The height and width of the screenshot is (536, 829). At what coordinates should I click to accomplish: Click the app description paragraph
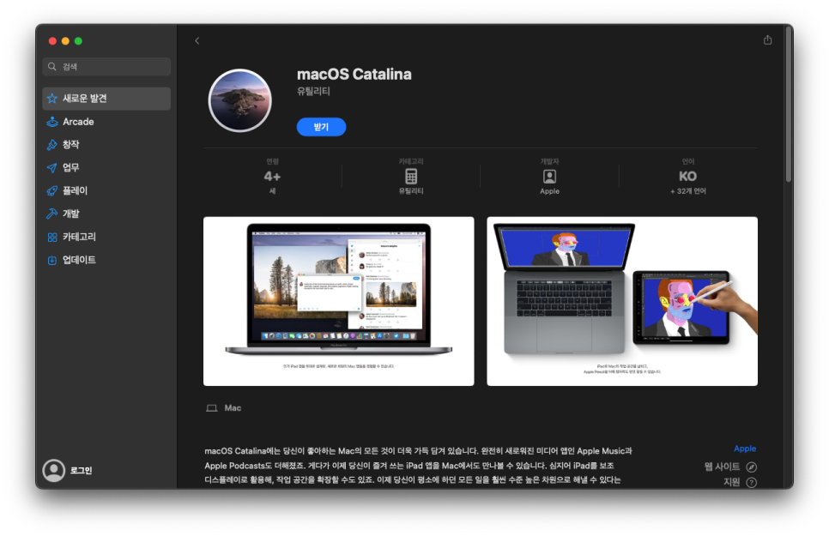coord(418,465)
